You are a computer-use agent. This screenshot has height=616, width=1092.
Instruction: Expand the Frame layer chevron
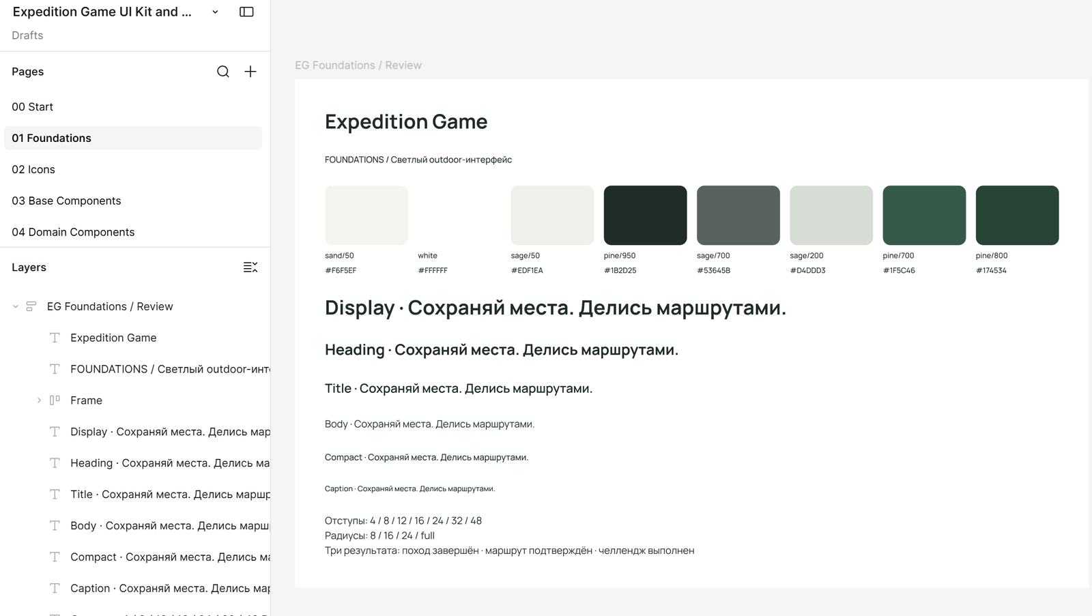(39, 400)
